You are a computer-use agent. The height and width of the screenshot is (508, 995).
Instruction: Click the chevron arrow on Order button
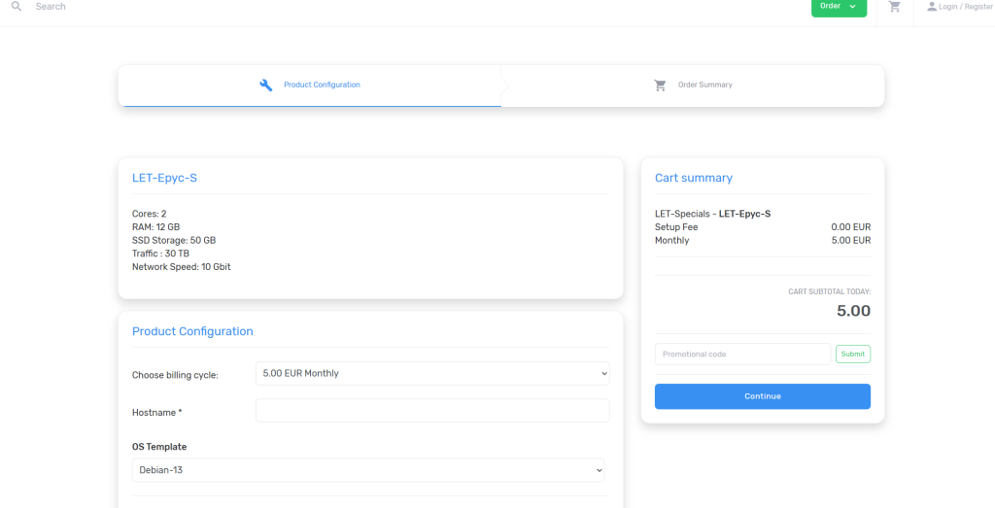853,7
